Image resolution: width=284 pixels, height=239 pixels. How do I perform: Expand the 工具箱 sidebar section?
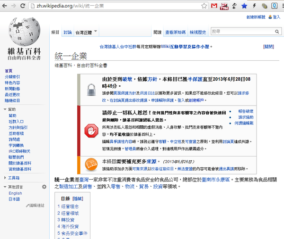click(14, 178)
